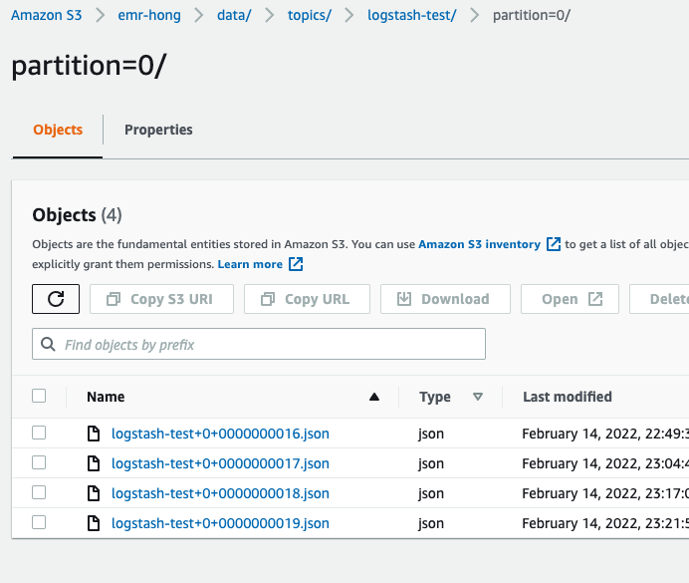Check the box for logstash-test+0+0000000019.json
689x583 pixels.
(39, 522)
